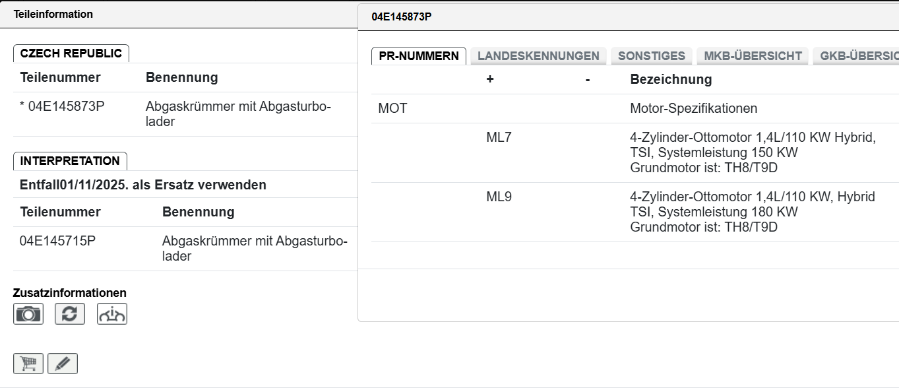Show the GKB-ÜBERSICHT tab
The width and height of the screenshot is (899, 388).
857,56
